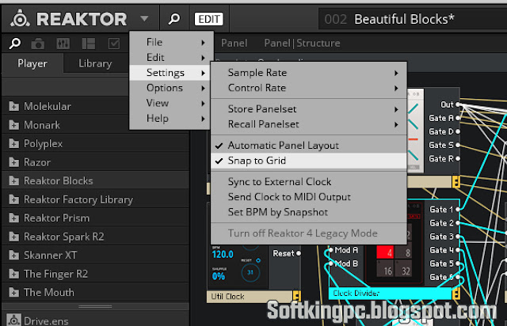Open the Skanner XT folder
The height and width of the screenshot is (326, 507).
tap(95, 256)
